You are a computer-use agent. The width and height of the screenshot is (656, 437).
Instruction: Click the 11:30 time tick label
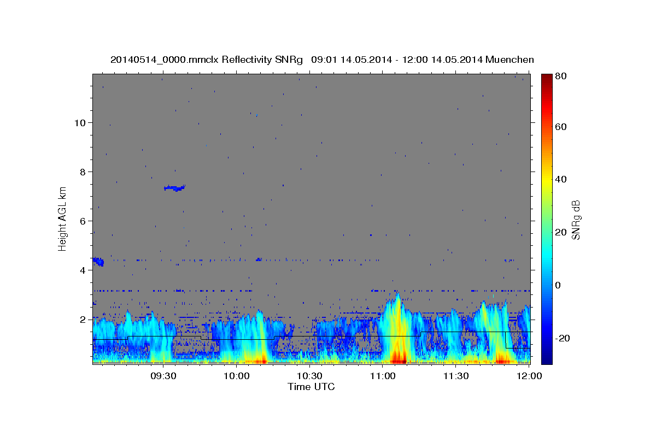(x=455, y=376)
